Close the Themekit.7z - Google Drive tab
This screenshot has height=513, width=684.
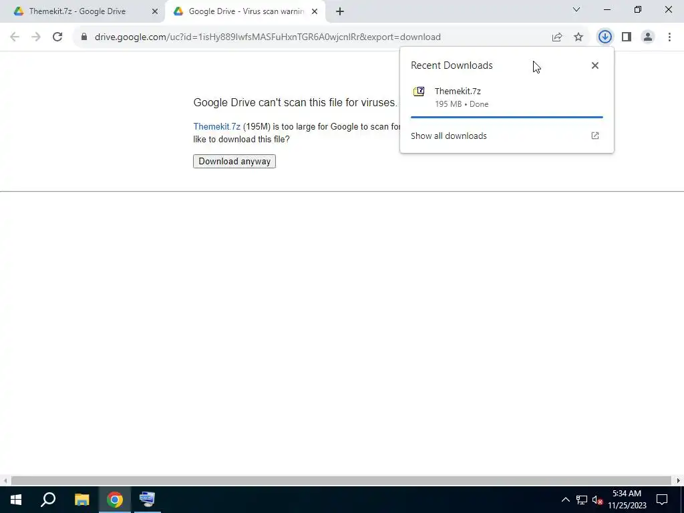click(155, 11)
